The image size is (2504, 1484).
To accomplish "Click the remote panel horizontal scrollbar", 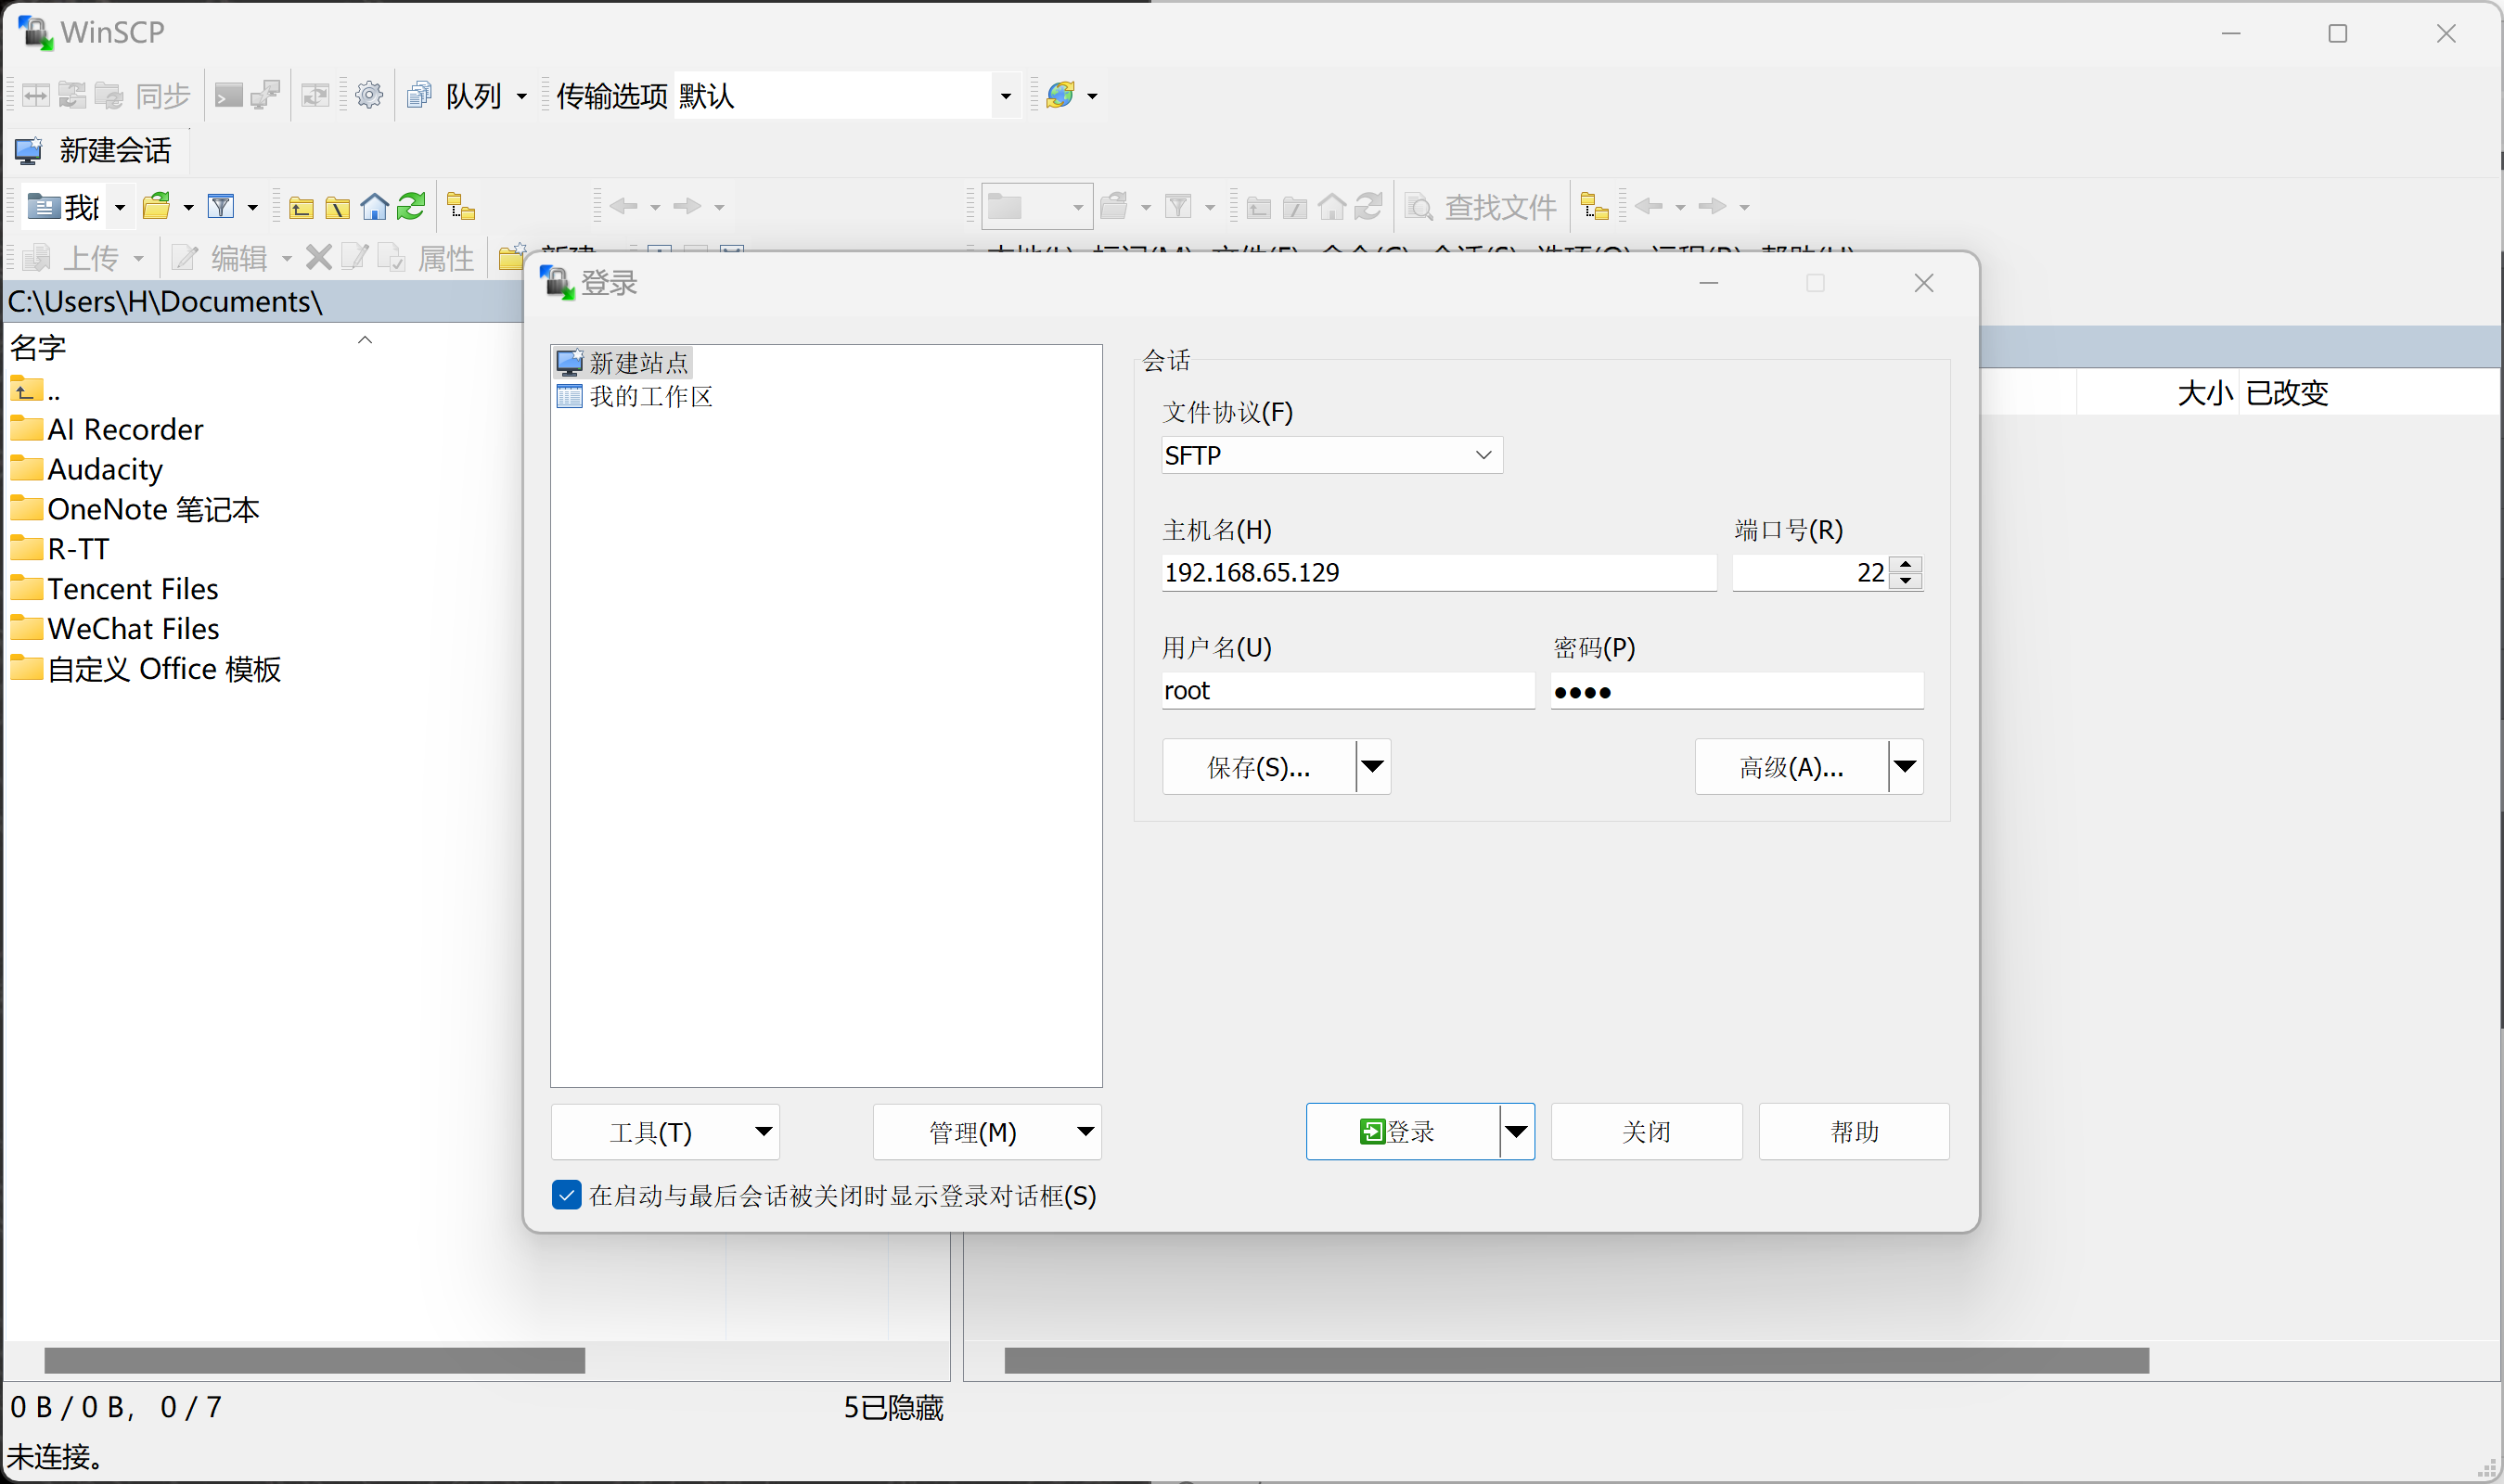I will click(x=1576, y=1360).
